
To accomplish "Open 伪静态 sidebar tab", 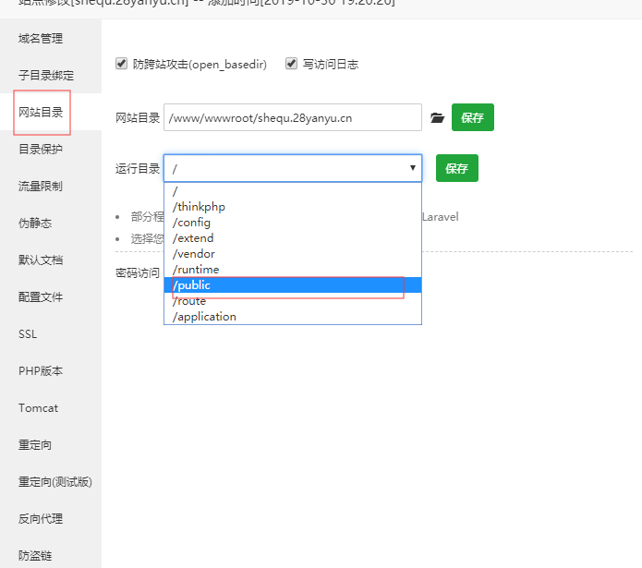I will pos(51,223).
